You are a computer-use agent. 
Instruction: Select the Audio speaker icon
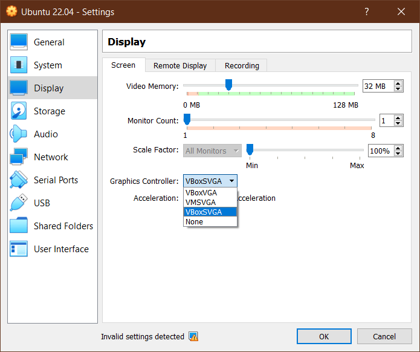[x=19, y=134]
